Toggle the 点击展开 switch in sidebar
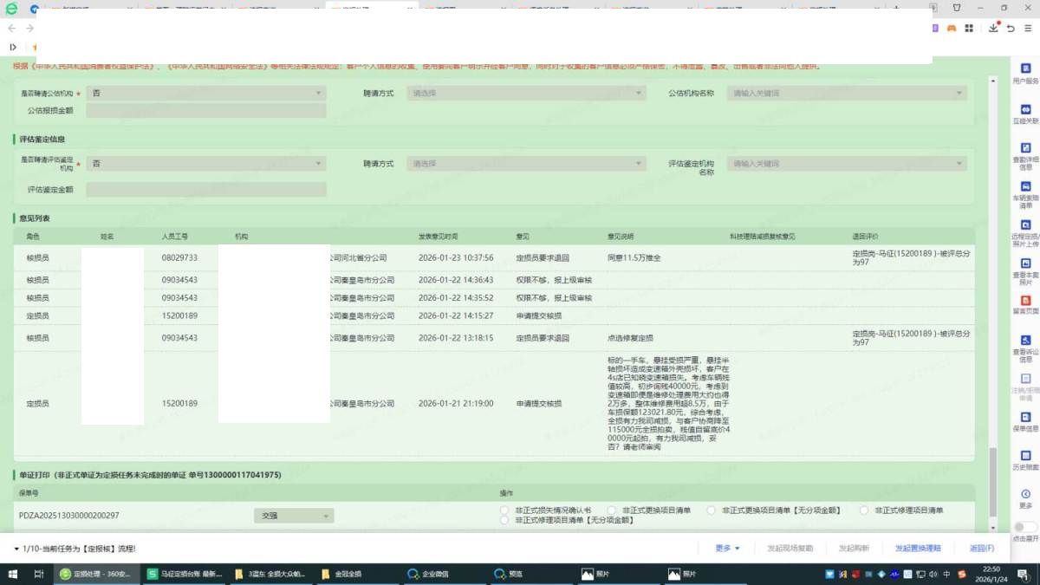This screenshot has width=1040, height=585. (x=1024, y=527)
